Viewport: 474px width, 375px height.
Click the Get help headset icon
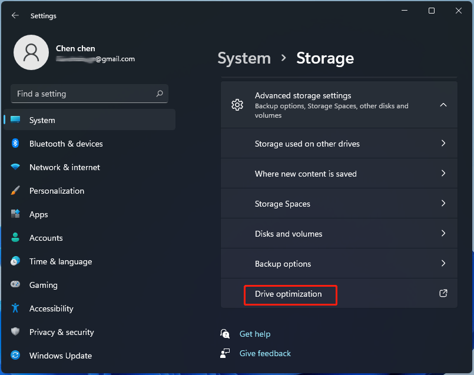(225, 334)
